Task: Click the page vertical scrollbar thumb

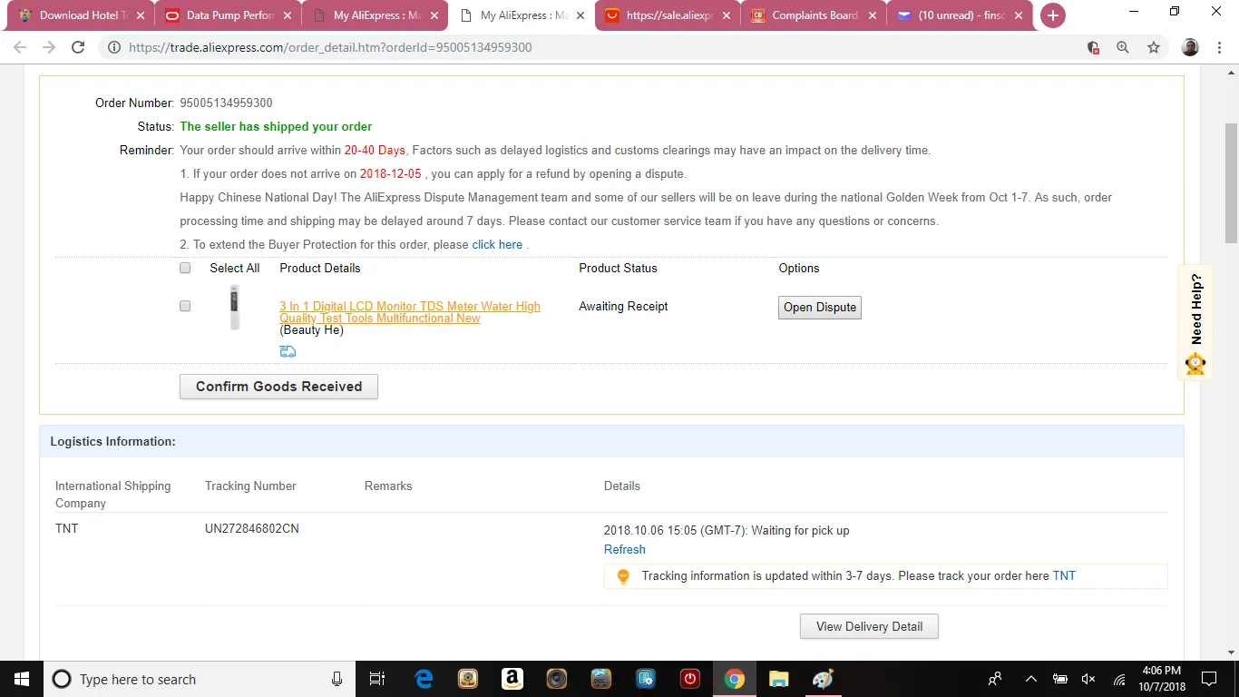Action: [1231, 182]
